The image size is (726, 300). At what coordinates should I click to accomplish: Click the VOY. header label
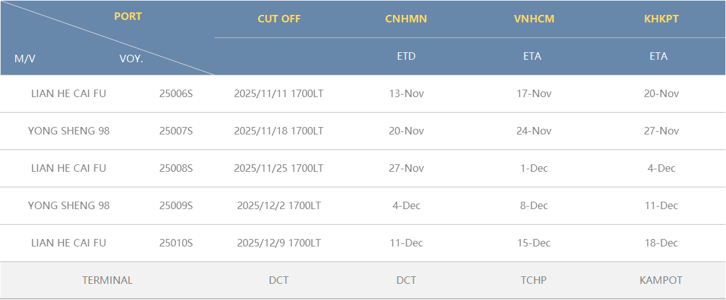point(131,59)
